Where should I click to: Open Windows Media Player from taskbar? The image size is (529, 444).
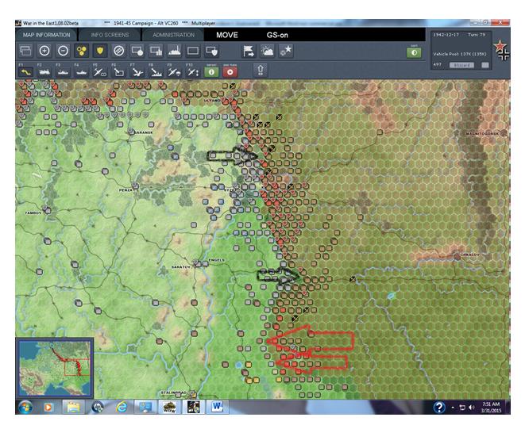point(48,408)
